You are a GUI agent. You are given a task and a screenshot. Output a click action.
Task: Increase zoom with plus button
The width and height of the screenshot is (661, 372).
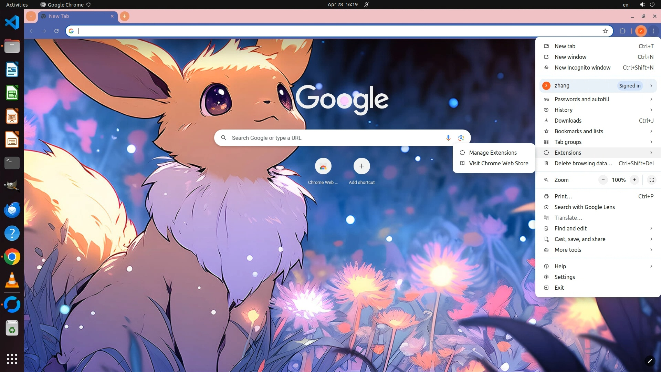click(634, 180)
